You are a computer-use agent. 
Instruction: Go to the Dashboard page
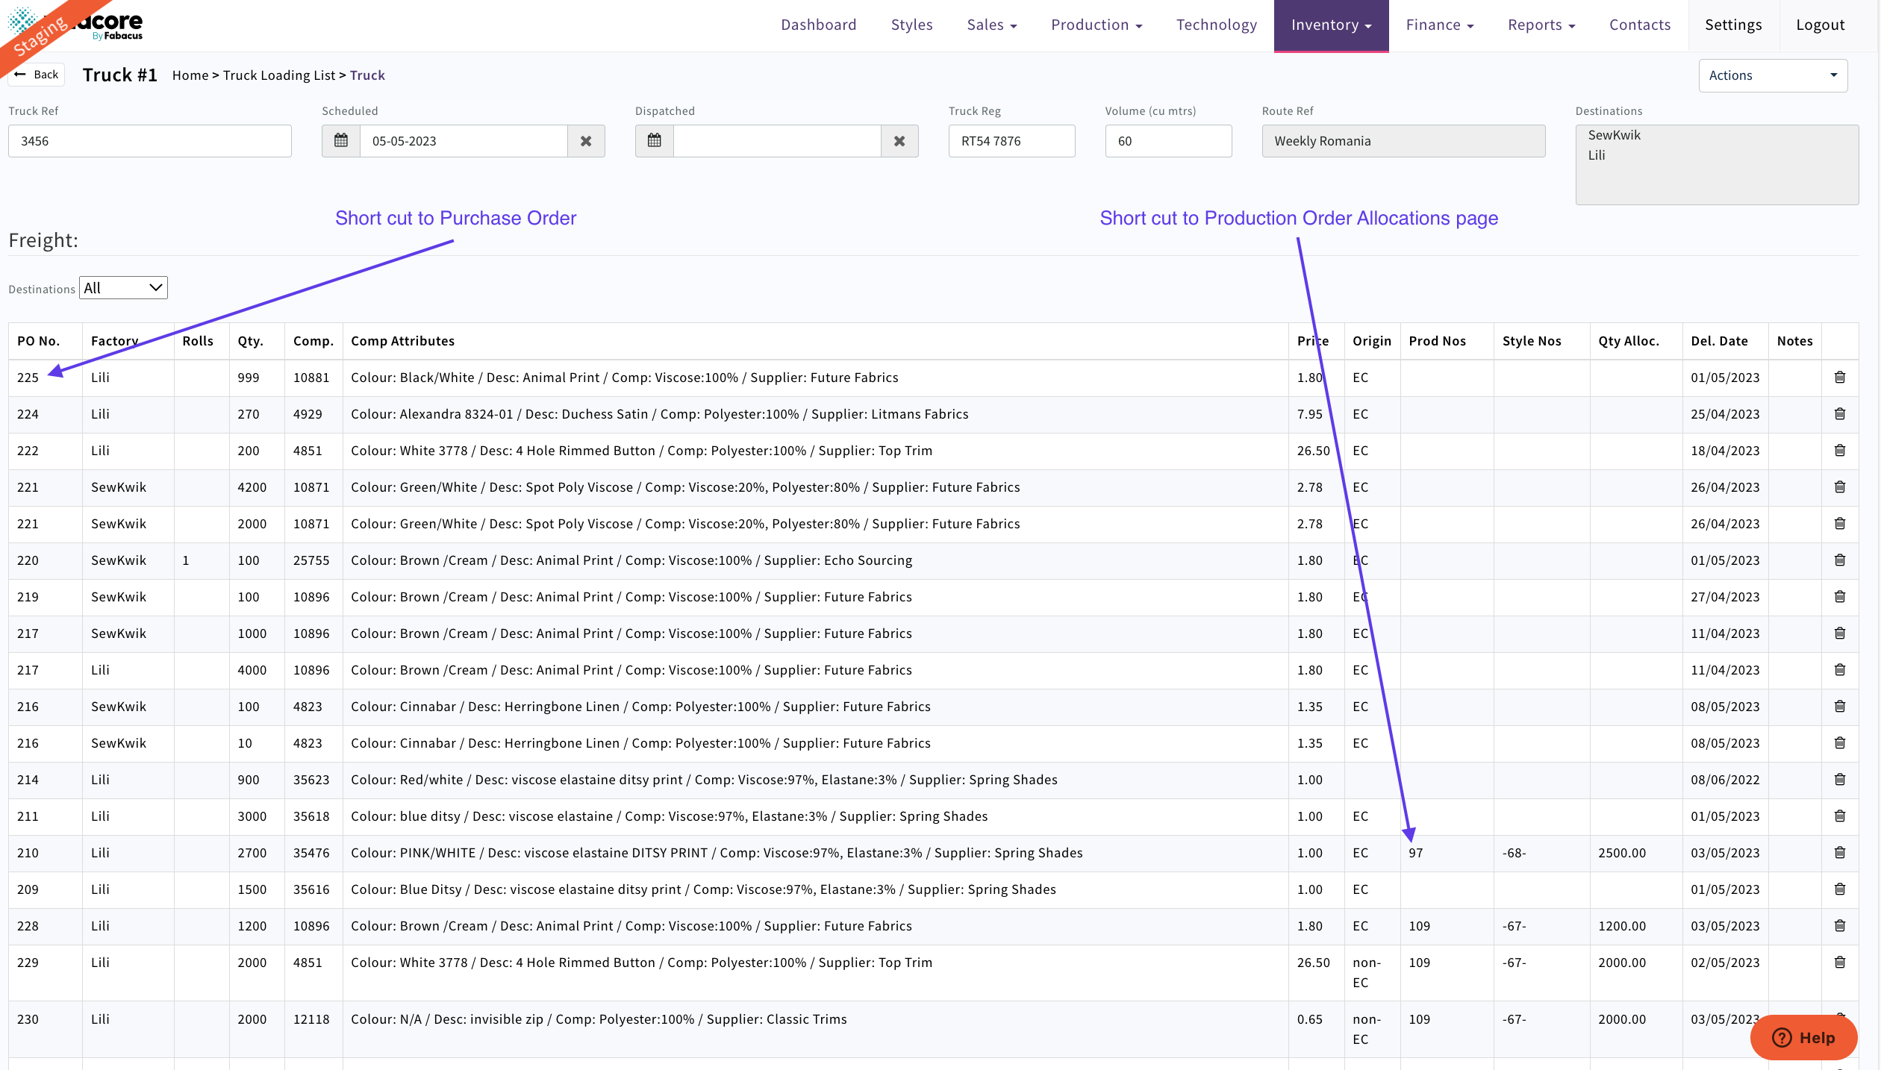point(818,25)
